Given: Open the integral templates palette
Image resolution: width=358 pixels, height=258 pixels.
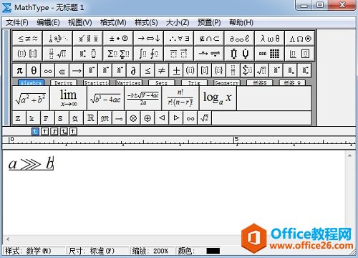Looking at the screenshot, I should 149,54.
